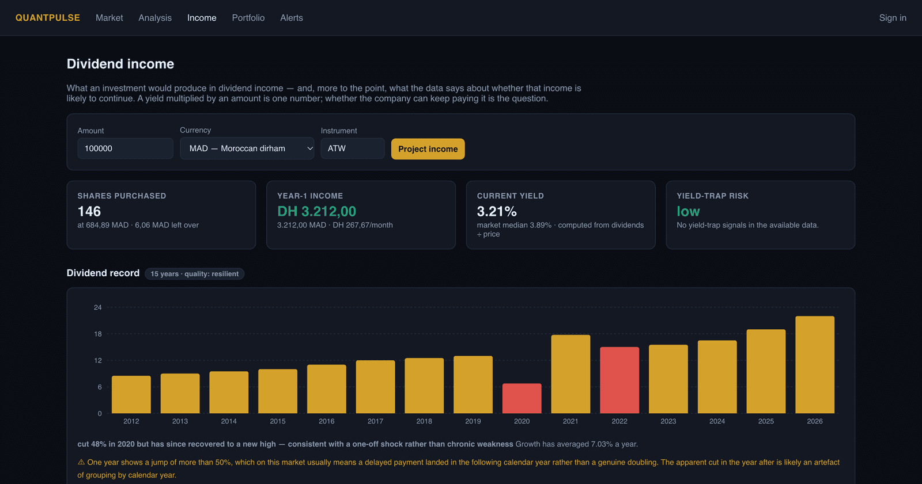Click the red 2022 dividend bar
The height and width of the screenshot is (484, 922).
click(619, 380)
